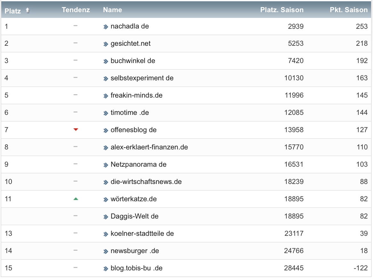Click the Name column header
The width and height of the screenshot is (373, 279).
click(x=113, y=10)
